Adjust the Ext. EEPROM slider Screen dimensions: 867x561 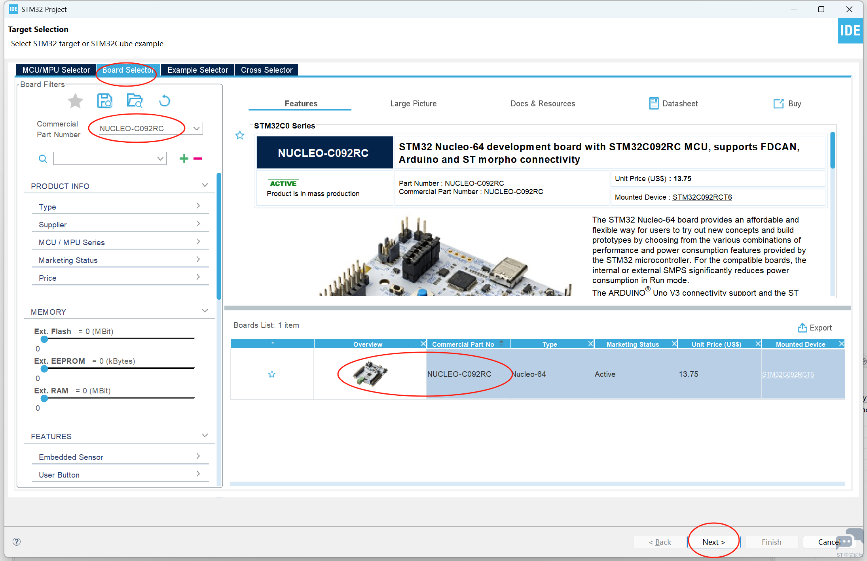point(44,368)
